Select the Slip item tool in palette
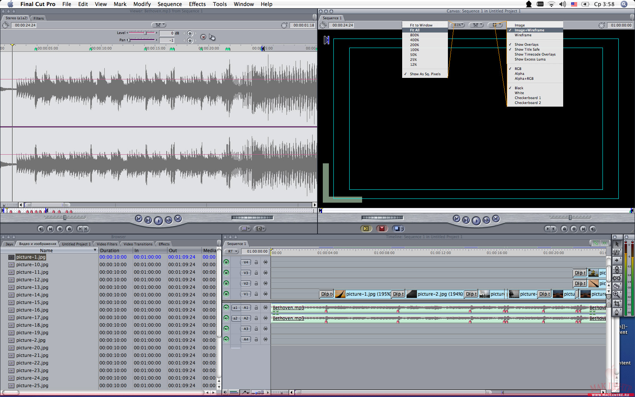This screenshot has height=397, width=635. tap(617, 278)
